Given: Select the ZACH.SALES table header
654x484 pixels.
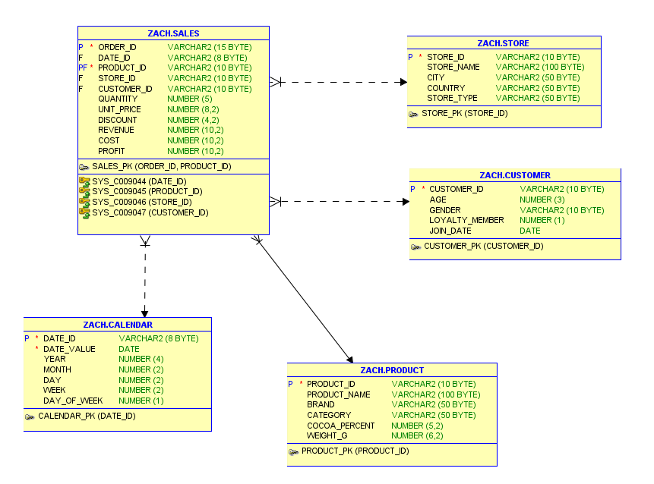Looking at the screenshot, I should (x=173, y=33).
